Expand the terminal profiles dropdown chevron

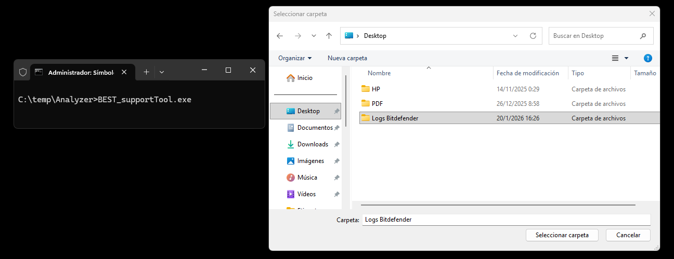[162, 72]
